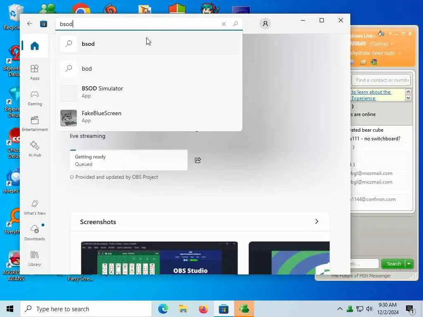Open the Online status dropdown in Messenger

coord(392,44)
